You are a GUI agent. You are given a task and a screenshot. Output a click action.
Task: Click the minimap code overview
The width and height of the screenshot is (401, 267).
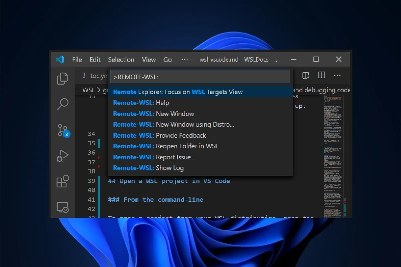pyautogui.click(x=332, y=156)
